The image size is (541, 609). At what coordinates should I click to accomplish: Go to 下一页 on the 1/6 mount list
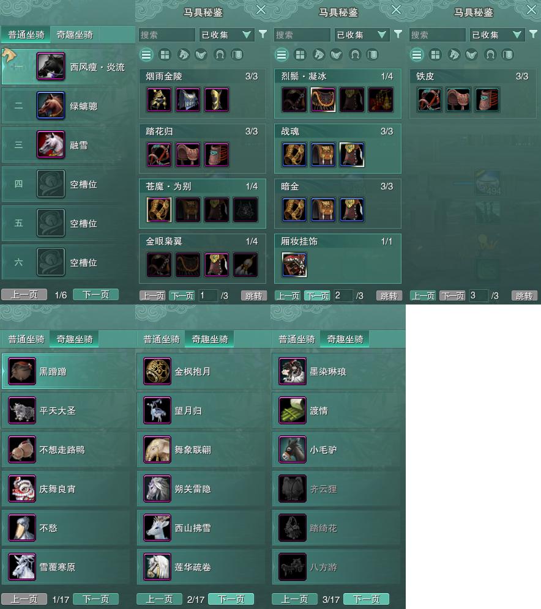[95, 294]
